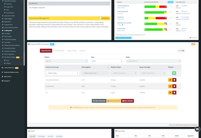
Task: Click the Run Model button
Action: point(128,101)
